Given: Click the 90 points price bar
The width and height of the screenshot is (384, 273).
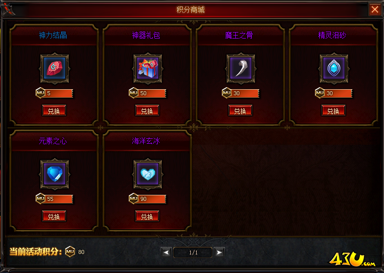Looking at the screenshot, I should click(x=148, y=199).
